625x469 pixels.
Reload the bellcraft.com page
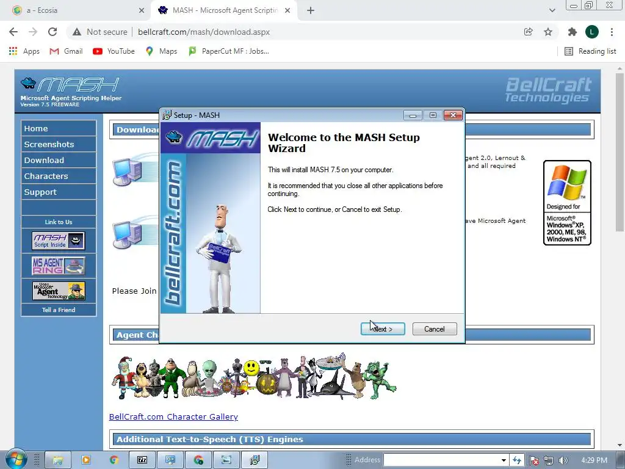52,32
